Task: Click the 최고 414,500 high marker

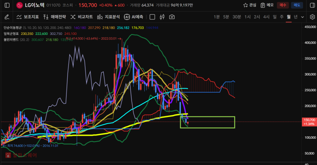Action: pos(94,39)
